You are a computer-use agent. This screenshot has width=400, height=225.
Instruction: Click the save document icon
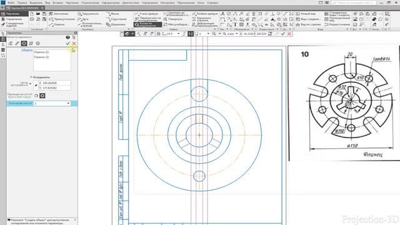click(44, 14)
